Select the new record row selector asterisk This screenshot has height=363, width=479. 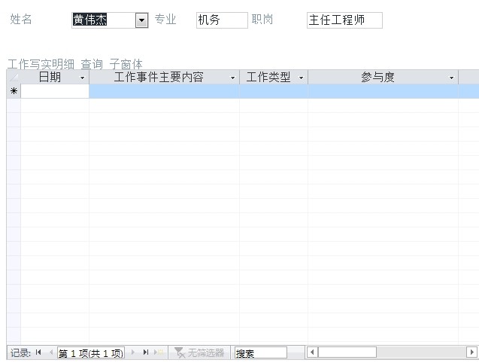pos(14,92)
